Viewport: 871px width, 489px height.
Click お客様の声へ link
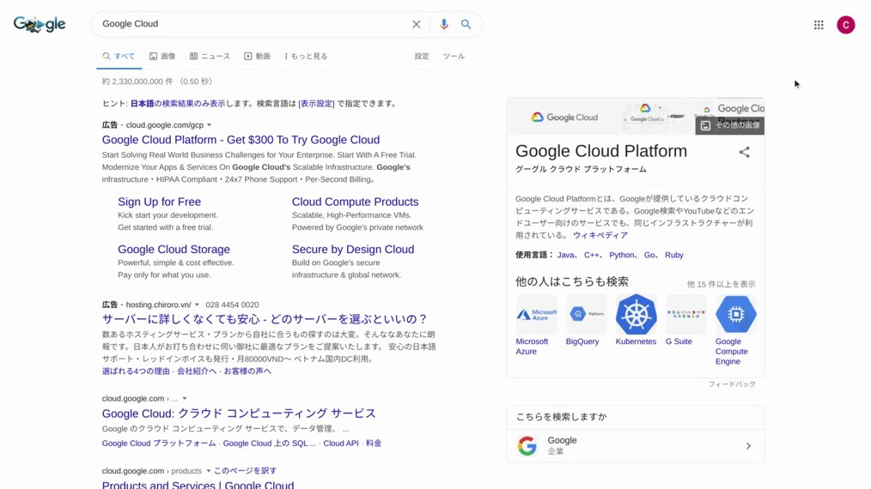coord(247,371)
